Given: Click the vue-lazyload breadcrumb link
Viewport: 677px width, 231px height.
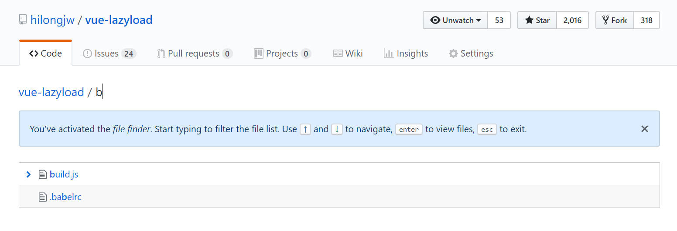Looking at the screenshot, I should click(x=51, y=92).
